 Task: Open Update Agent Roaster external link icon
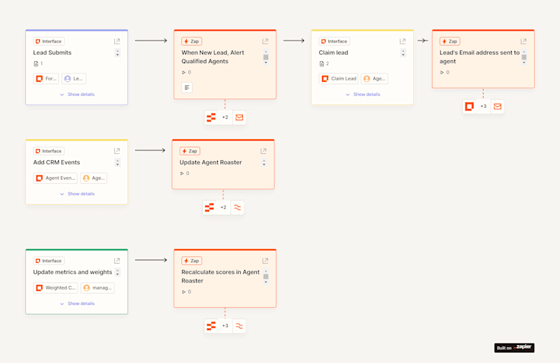(x=263, y=151)
